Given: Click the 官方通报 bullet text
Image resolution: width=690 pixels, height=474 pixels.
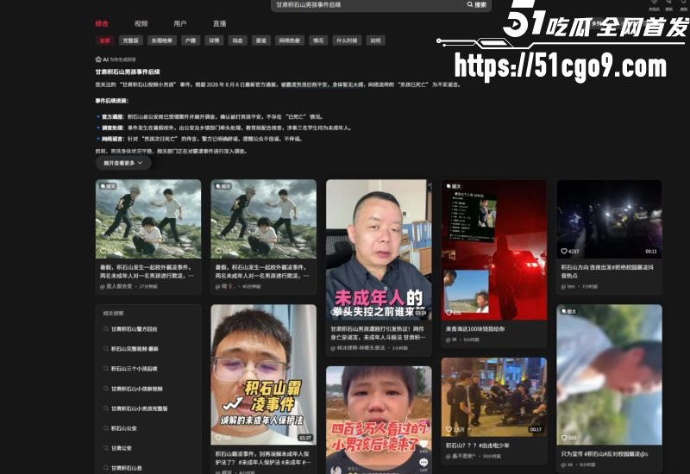Looking at the screenshot, I should (213, 117).
